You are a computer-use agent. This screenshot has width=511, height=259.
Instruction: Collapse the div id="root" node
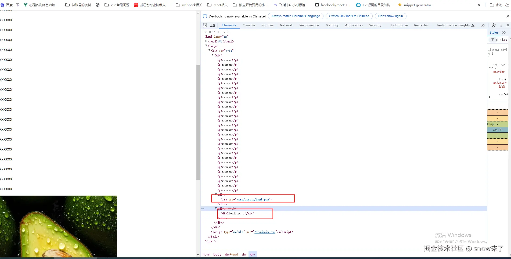209,50
